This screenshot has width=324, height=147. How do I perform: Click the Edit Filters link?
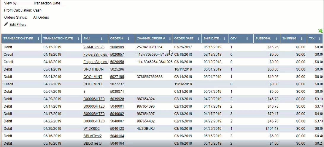(x=18, y=25)
